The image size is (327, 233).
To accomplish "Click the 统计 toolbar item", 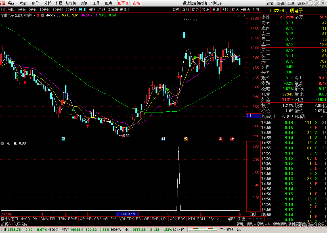I will pos(205,10).
